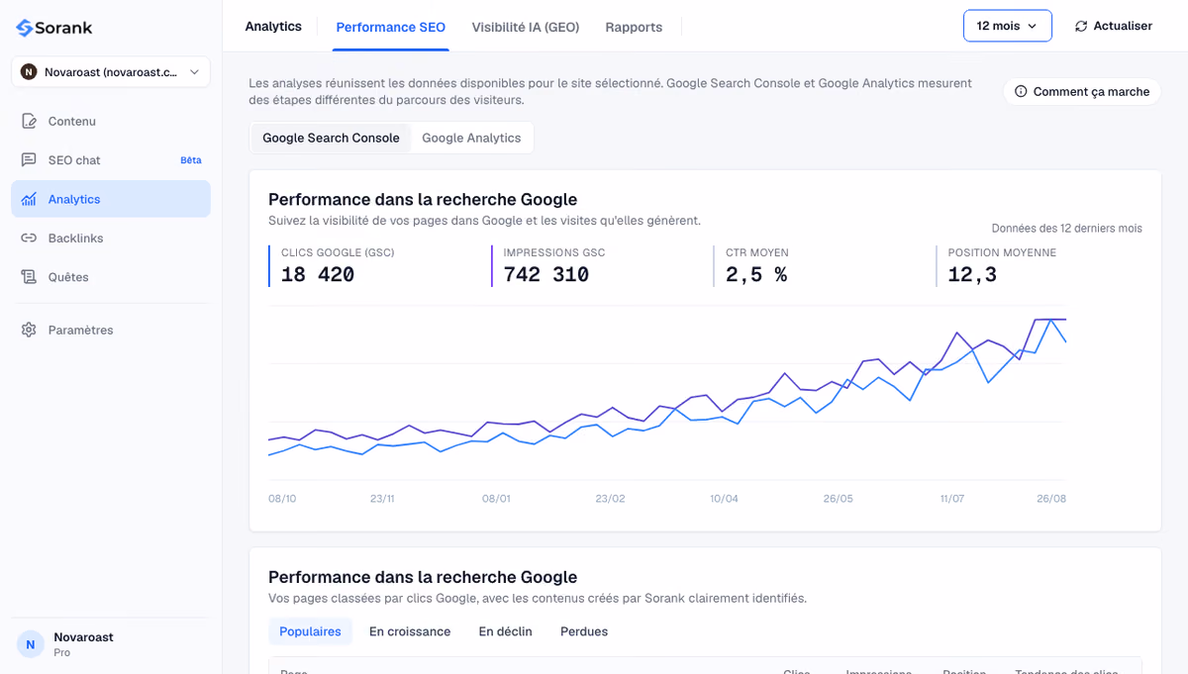Click the Données des 12 derniers mois note
The height and width of the screenshot is (674, 1188).
(x=1067, y=229)
